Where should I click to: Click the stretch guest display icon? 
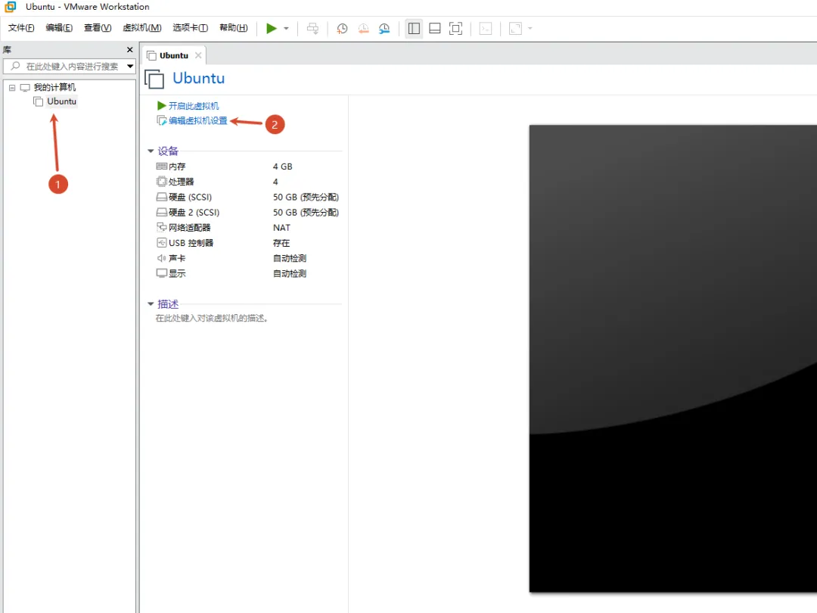pos(515,28)
